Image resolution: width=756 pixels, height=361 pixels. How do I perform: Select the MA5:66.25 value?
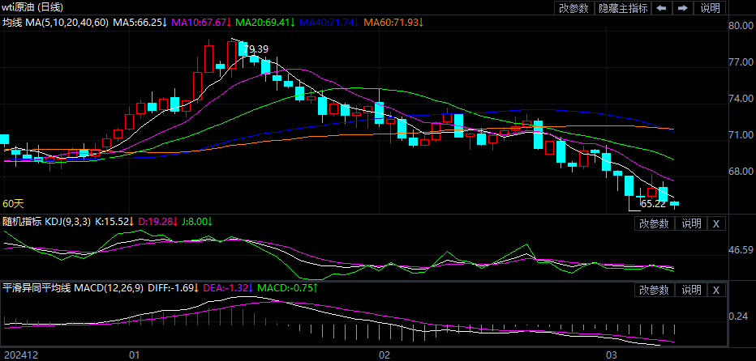pos(140,22)
